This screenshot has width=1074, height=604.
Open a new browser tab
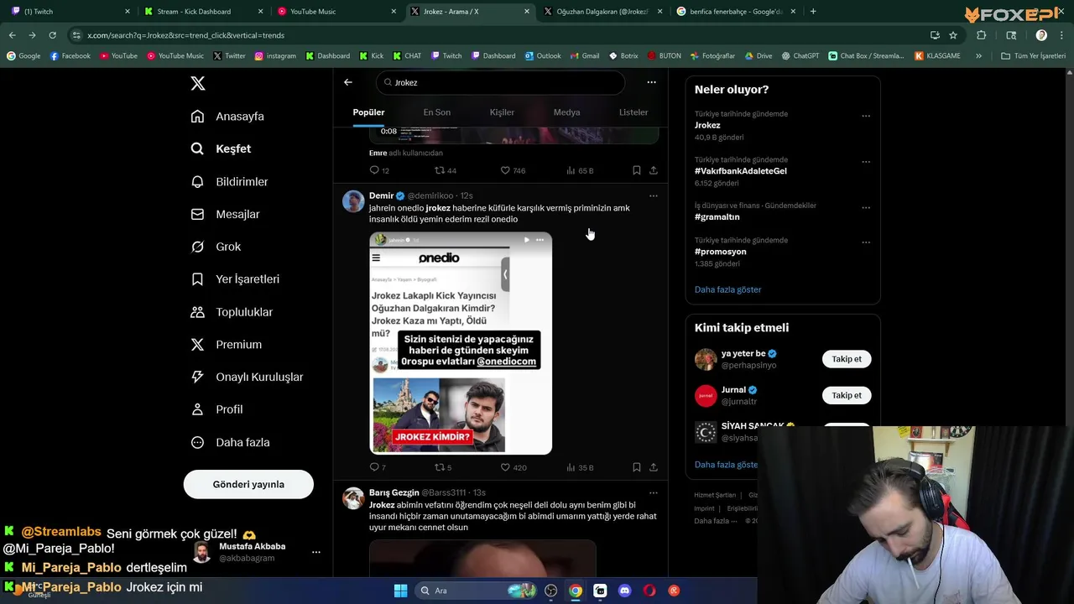[813, 12]
